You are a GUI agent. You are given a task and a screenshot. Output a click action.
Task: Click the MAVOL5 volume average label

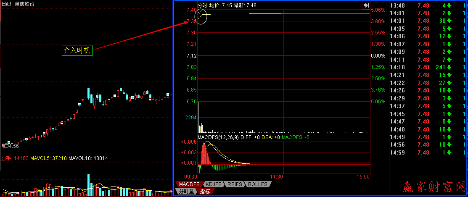pyautogui.click(x=44, y=158)
